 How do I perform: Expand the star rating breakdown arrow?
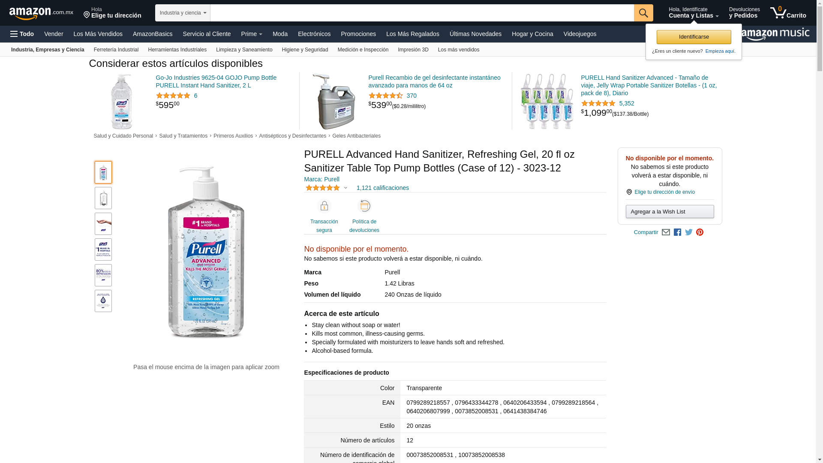345,188
